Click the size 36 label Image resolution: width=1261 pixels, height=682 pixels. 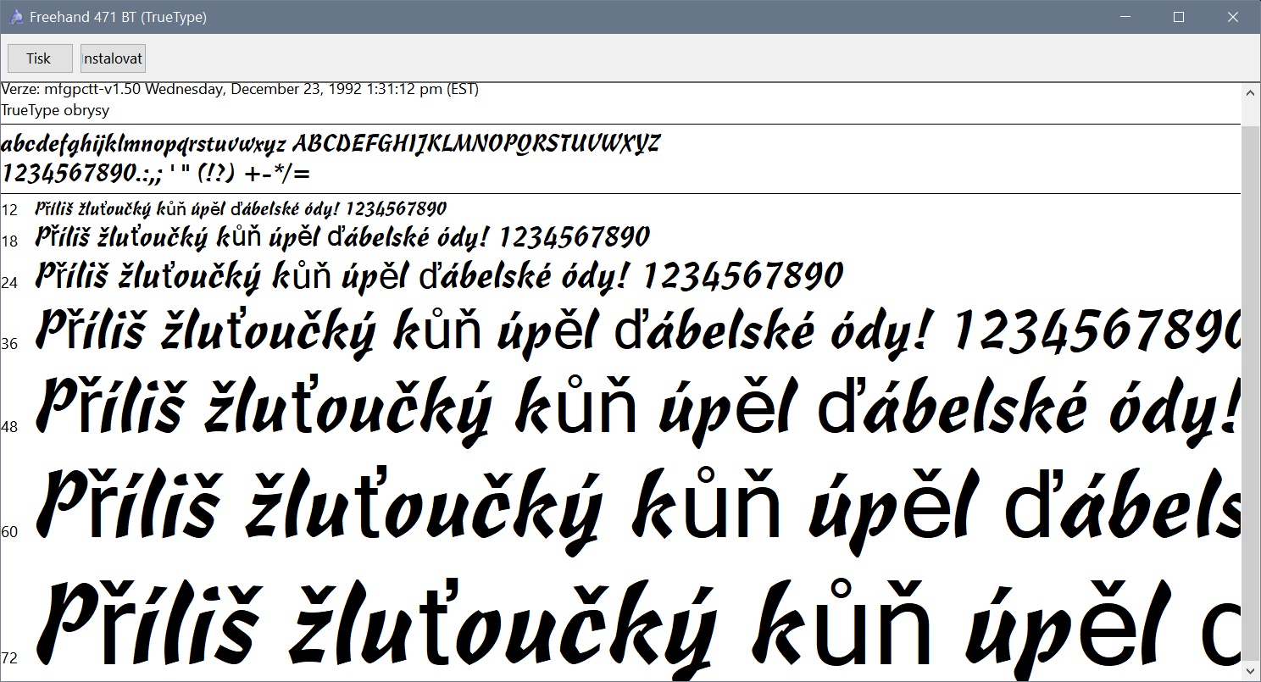[x=9, y=344]
